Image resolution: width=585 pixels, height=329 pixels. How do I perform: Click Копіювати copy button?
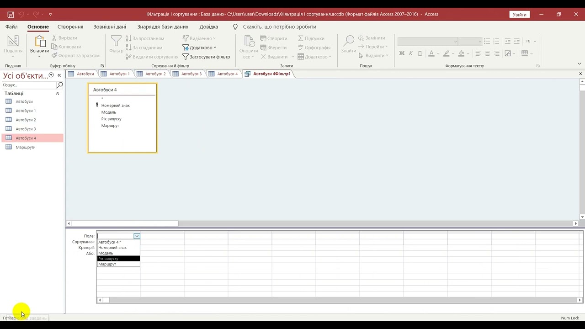(x=66, y=47)
